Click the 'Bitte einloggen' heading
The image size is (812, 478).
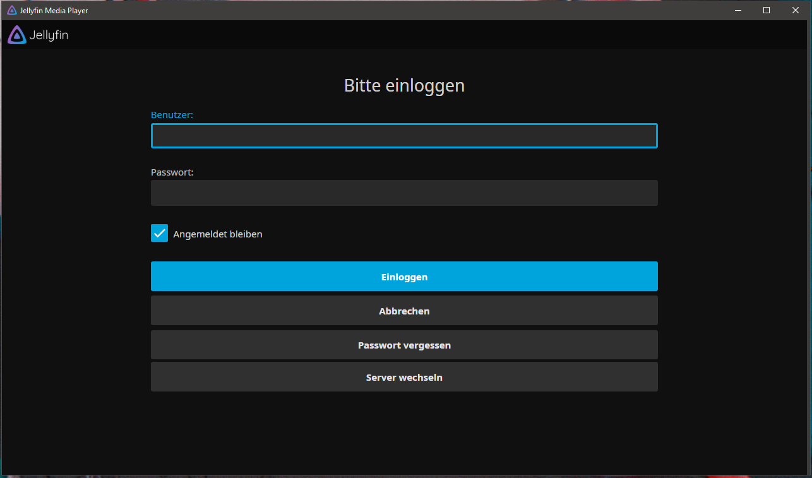tap(404, 85)
